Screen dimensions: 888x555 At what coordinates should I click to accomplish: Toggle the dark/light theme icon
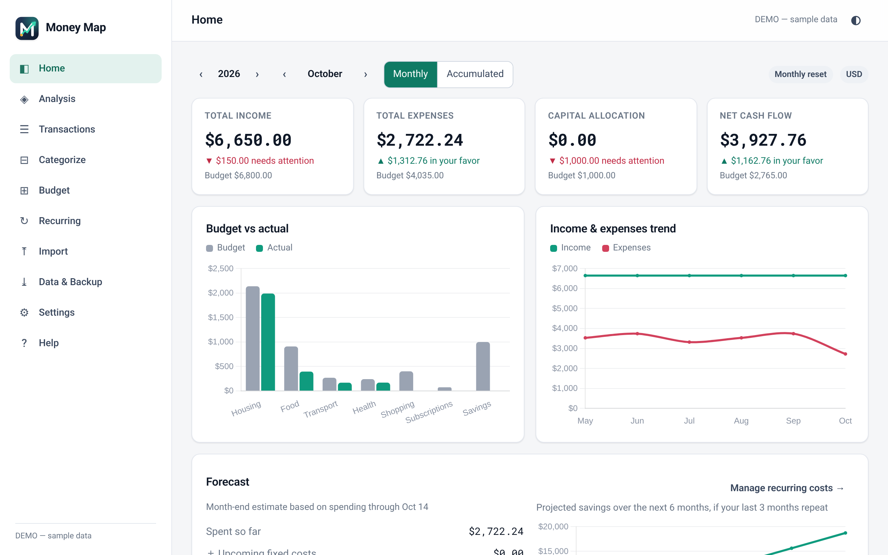tap(856, 20)
